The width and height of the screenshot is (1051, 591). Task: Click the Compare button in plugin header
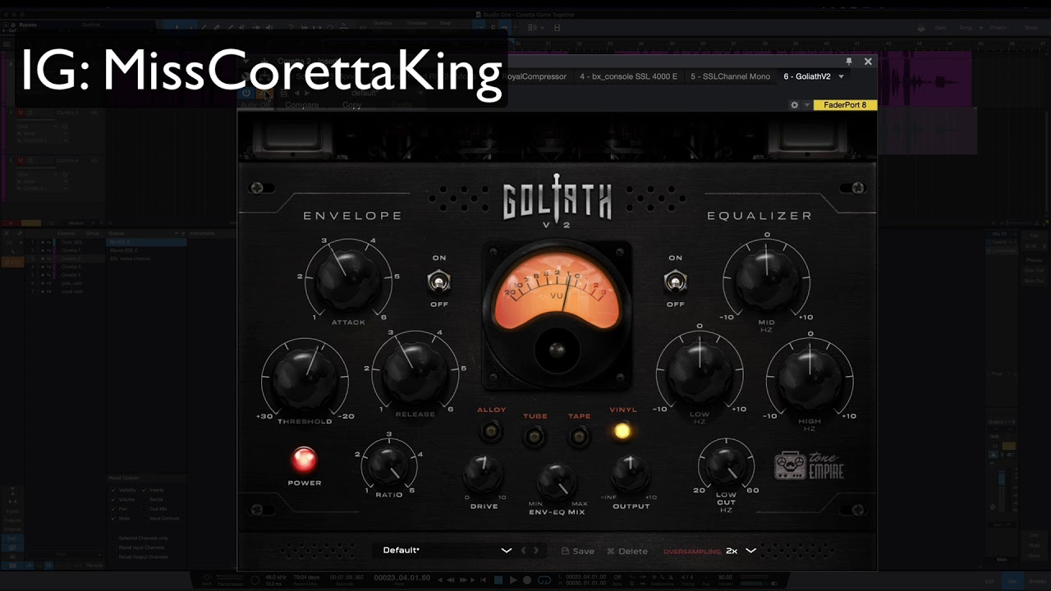[302, 105]
